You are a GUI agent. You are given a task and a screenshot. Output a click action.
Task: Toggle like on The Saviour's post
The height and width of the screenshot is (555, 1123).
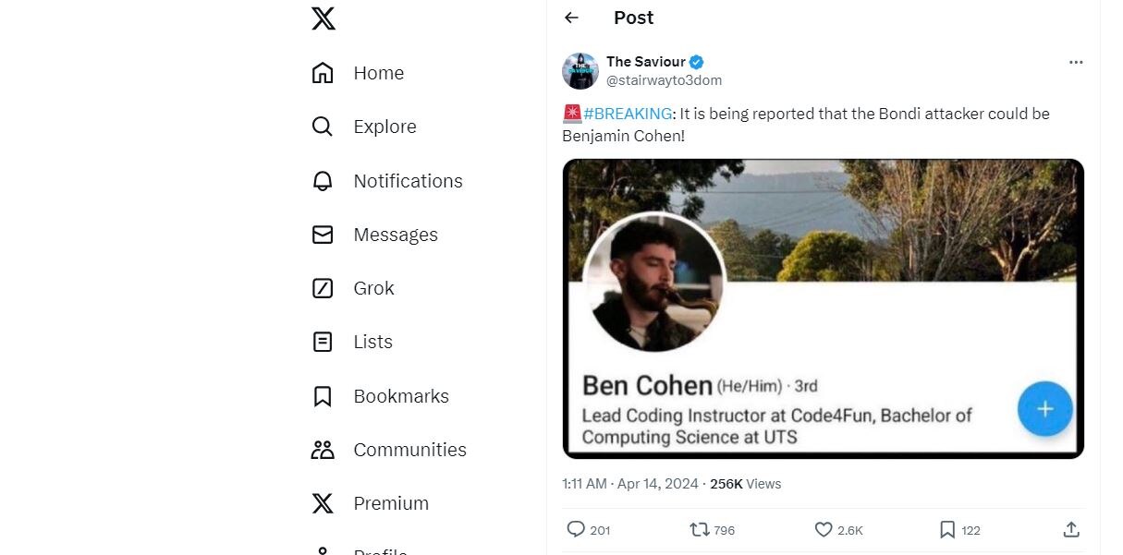pyautogui.click(x=822, y=529)
